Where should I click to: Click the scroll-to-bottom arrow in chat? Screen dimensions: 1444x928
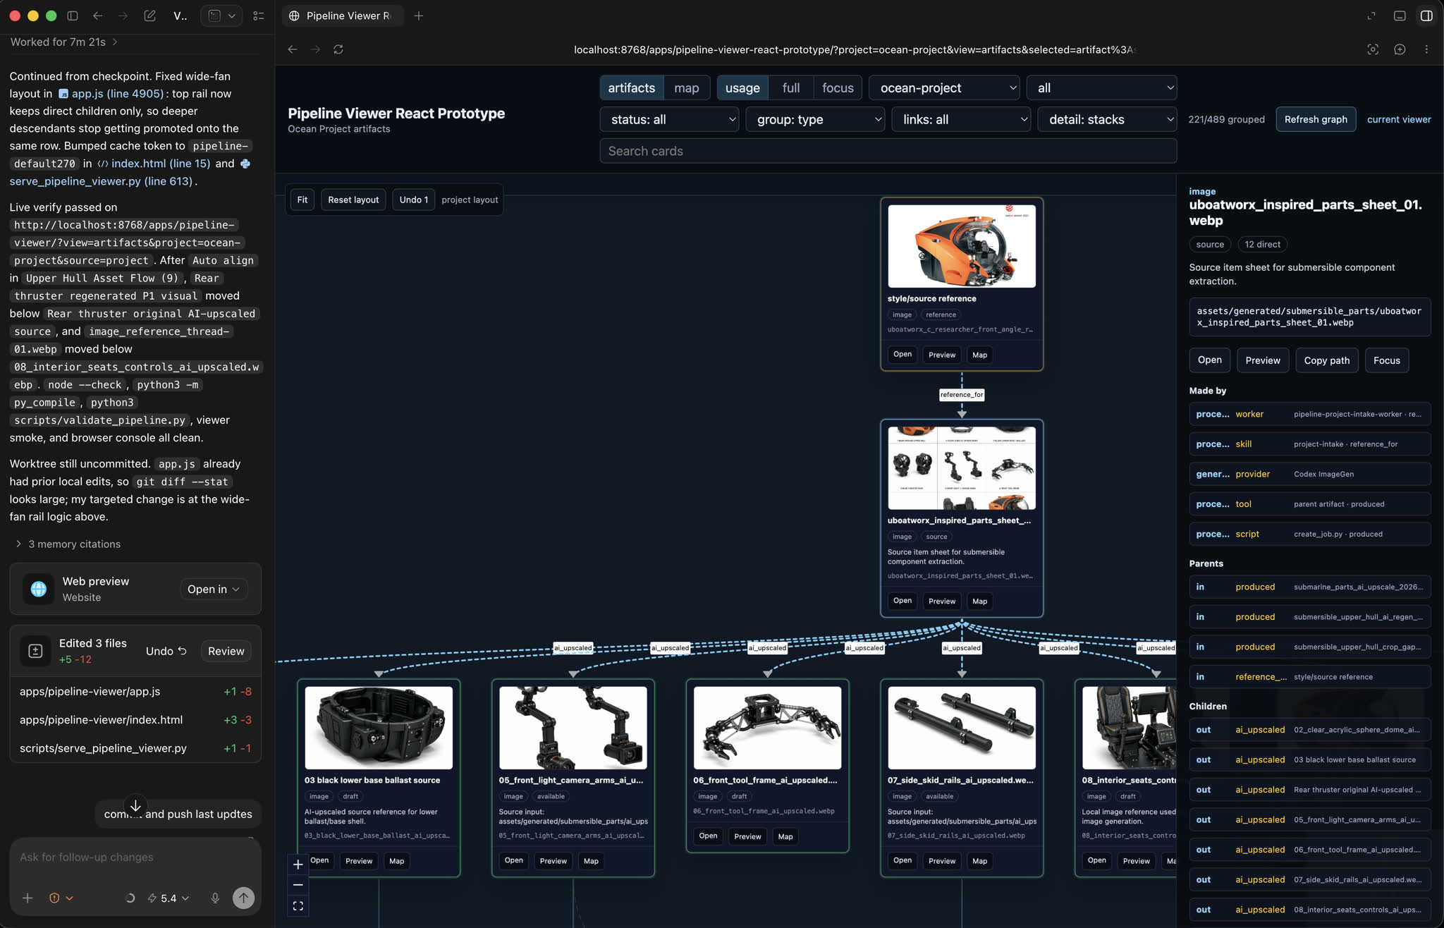[135, 805]
